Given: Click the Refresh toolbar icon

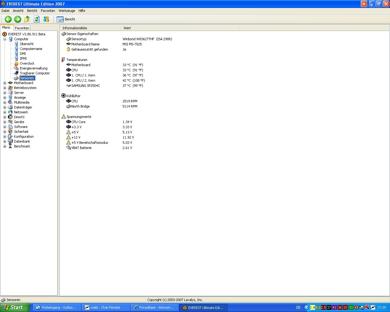Looking at the screenshot, I should (x=37, y=19).
